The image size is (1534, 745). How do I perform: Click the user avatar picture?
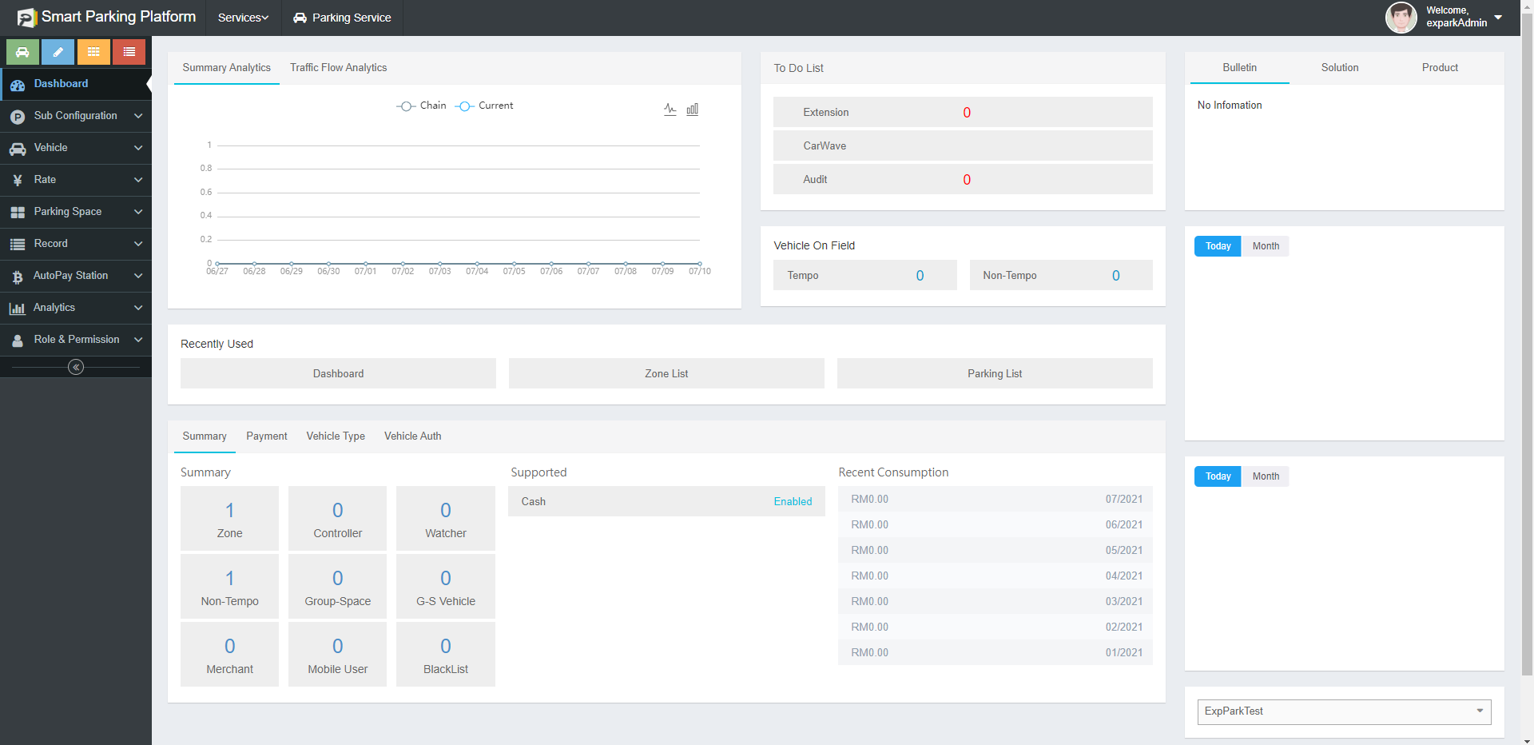(x=1401, y=17)
